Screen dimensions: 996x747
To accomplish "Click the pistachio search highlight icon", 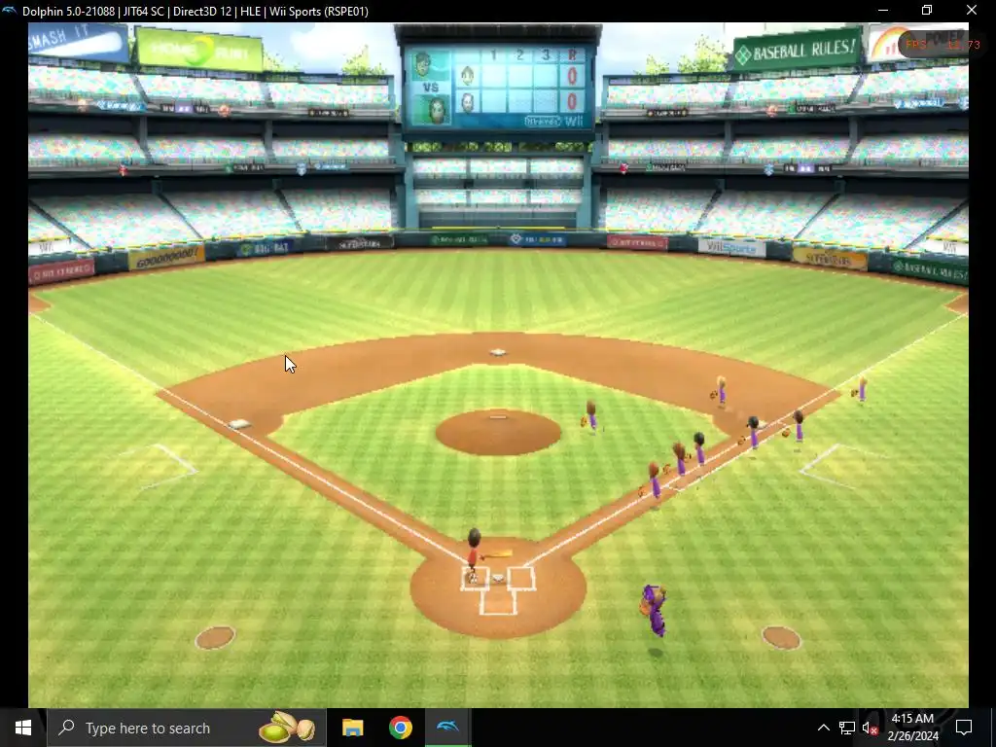I will [x=287, y=728].
